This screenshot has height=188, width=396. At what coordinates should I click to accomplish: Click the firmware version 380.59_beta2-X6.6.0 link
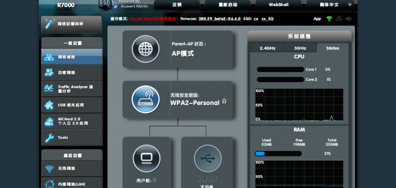(220, 19)
